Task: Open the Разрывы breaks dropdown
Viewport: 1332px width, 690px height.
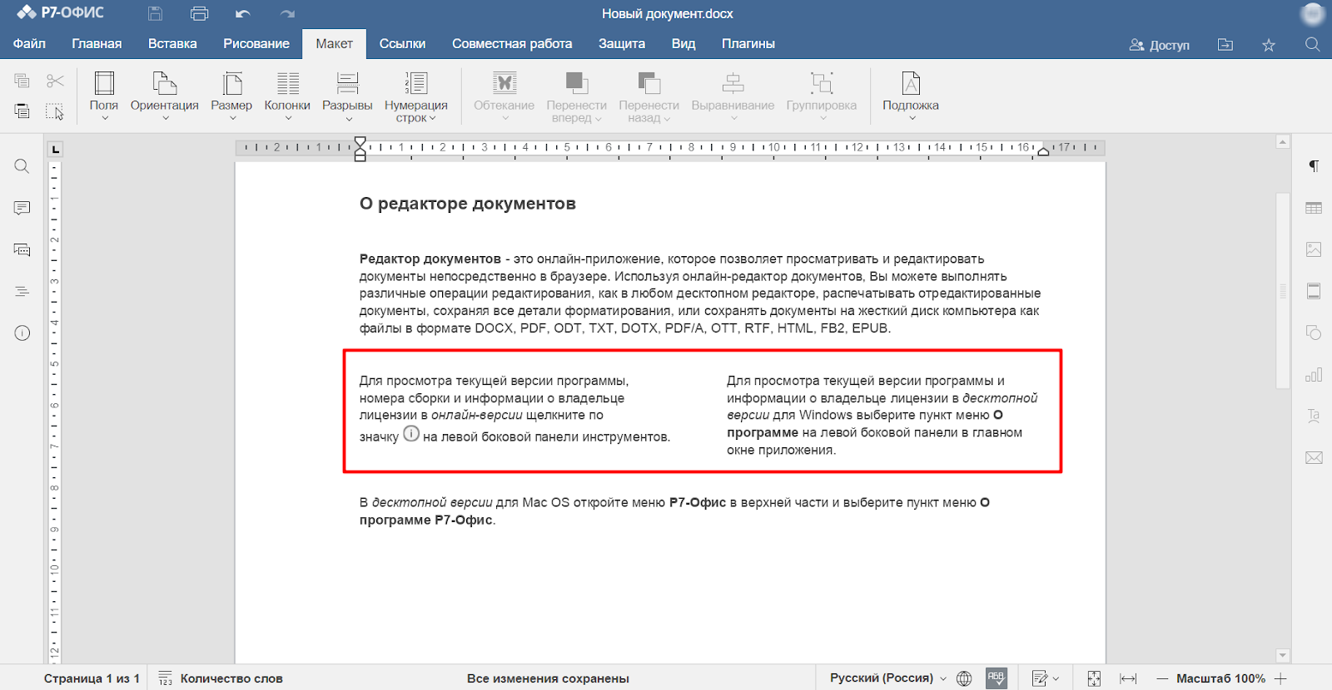Action: click(x=347, y=96)
